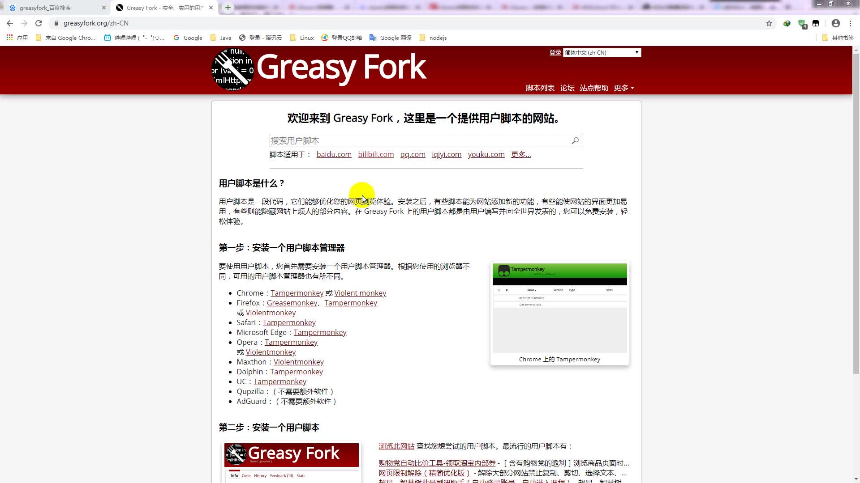860x483 pixels.
Task: Click the Violent monkey link for Chrome
Action: (360, 292)
